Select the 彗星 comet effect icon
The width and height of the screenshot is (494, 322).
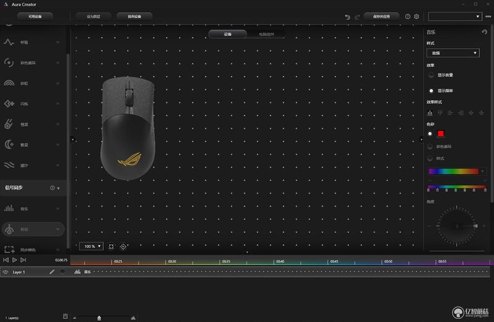click(x=9, y=124)
